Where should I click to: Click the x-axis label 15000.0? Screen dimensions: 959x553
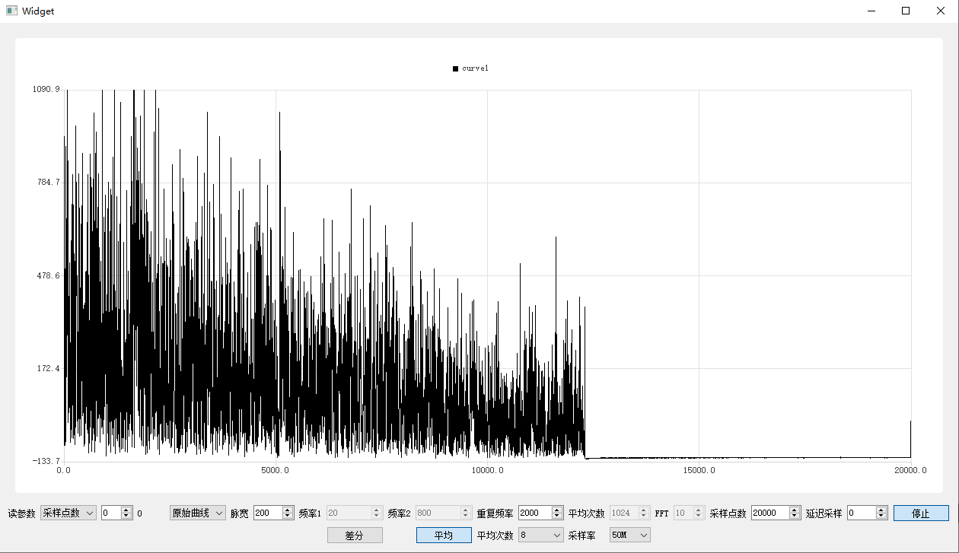(699, 470)
